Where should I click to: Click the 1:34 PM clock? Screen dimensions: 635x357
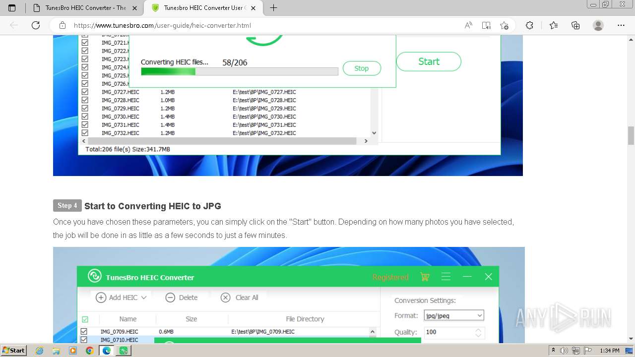(x=609, y=351)
